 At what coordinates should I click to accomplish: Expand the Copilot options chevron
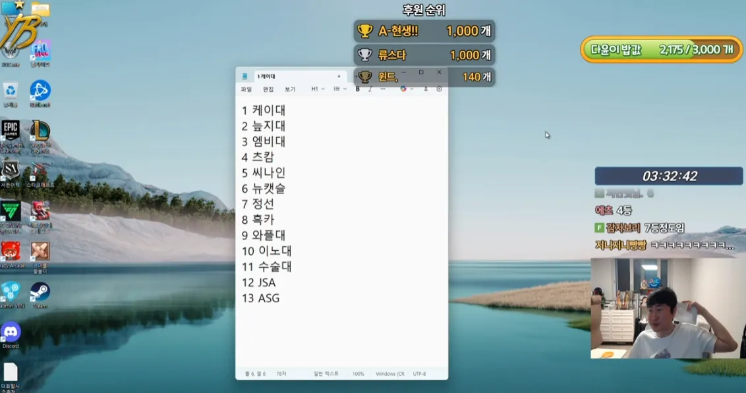point(412,90)
